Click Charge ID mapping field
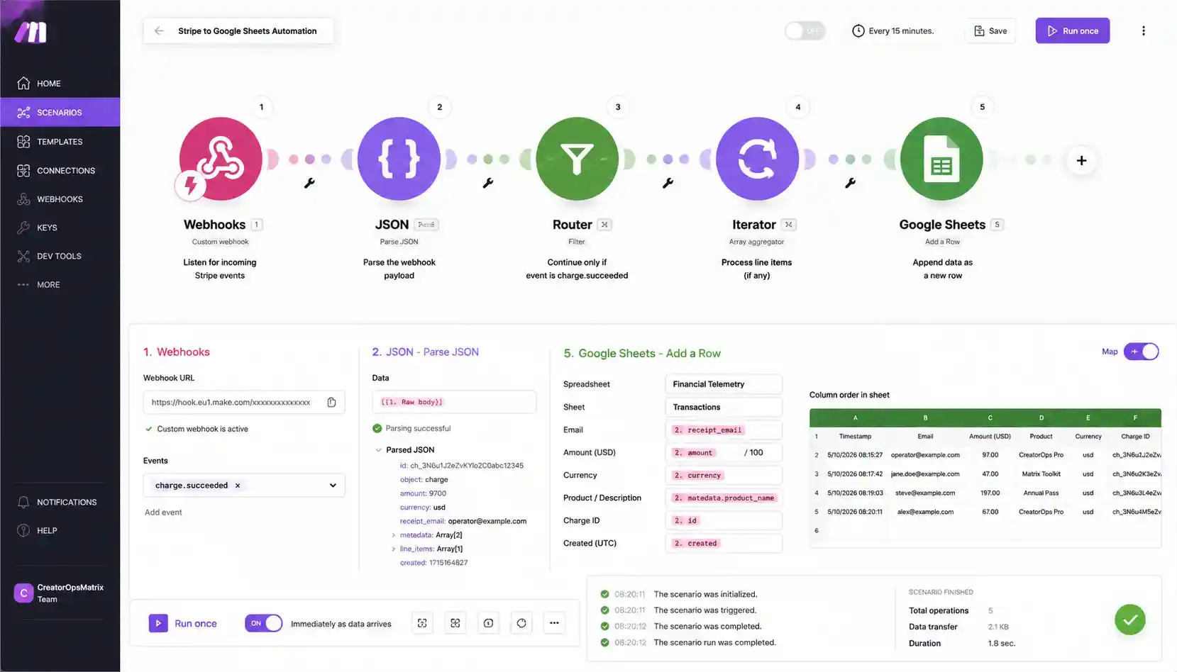This screenshot has width=1177, height=672. [724, 520]
